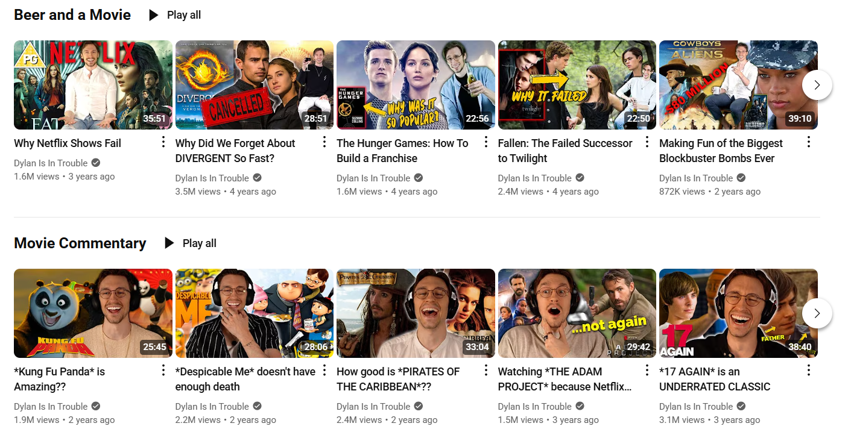Open 17 Again 38:40 thumbnail
This screenshot has width=848, height=429.
coord(738,313)
